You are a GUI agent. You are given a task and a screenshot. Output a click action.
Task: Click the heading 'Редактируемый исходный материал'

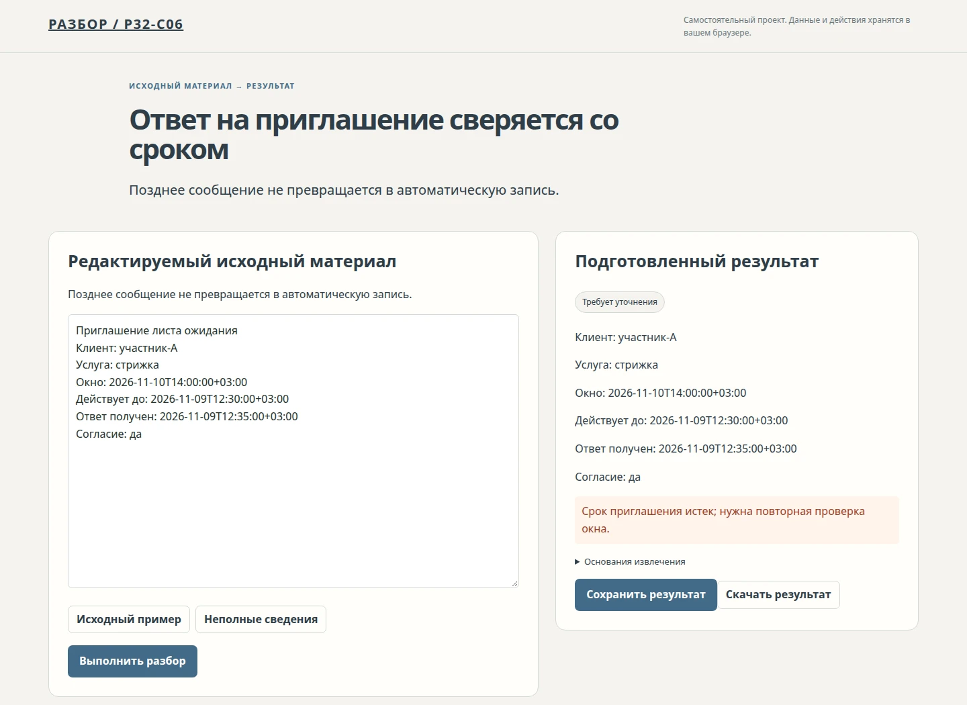coord(232,262)
